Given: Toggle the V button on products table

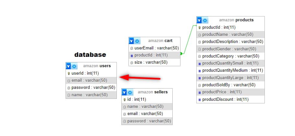Looking at the screenshot, I should pos(199,20).
